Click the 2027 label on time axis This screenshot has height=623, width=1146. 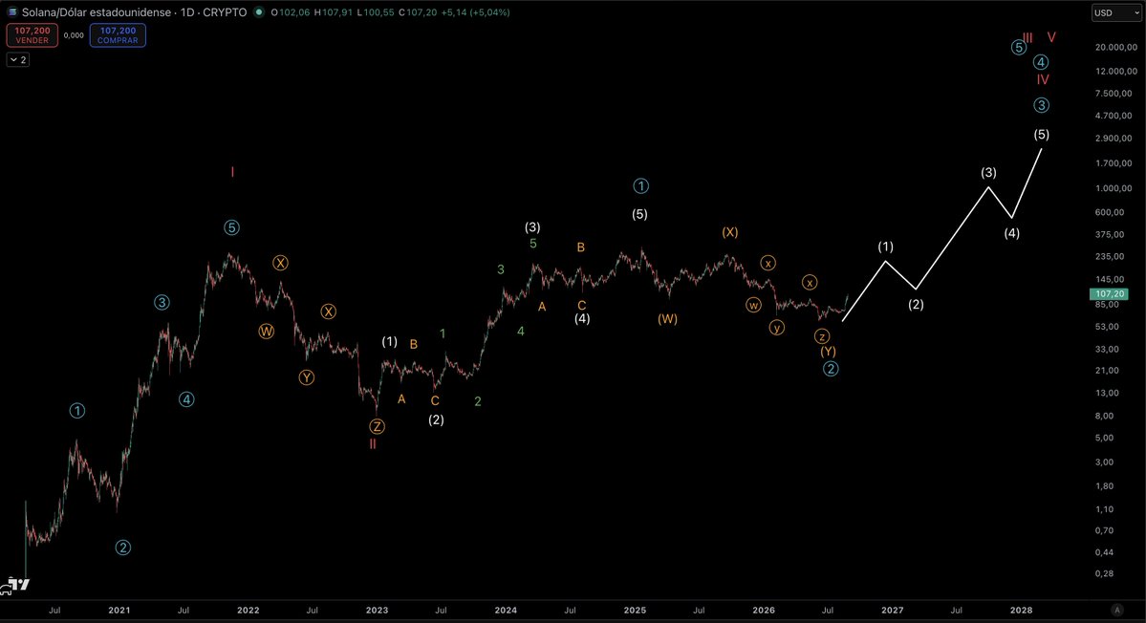893,610
